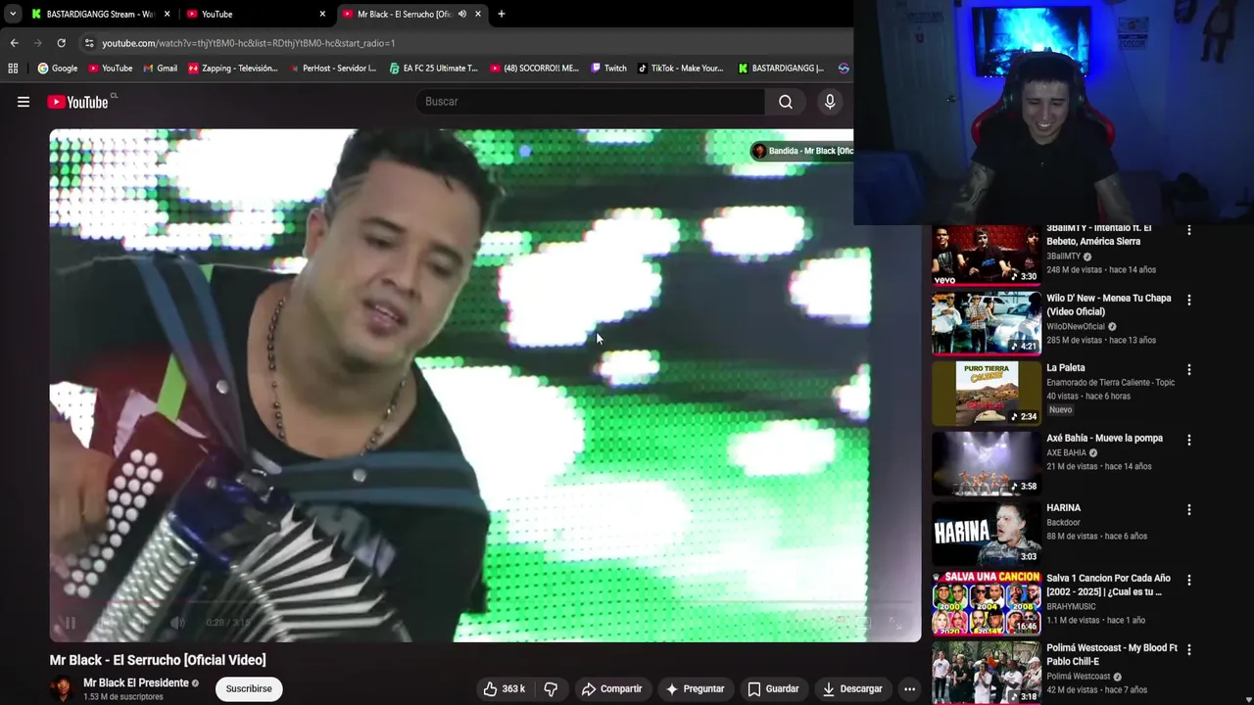Open the Salva Una Cancion thumbnail
The image size is (1254, 705).
click(x=986, y=603)
